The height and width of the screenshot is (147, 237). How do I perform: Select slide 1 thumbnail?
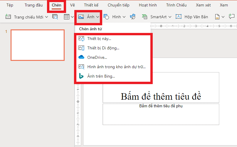tap(38, 45)
